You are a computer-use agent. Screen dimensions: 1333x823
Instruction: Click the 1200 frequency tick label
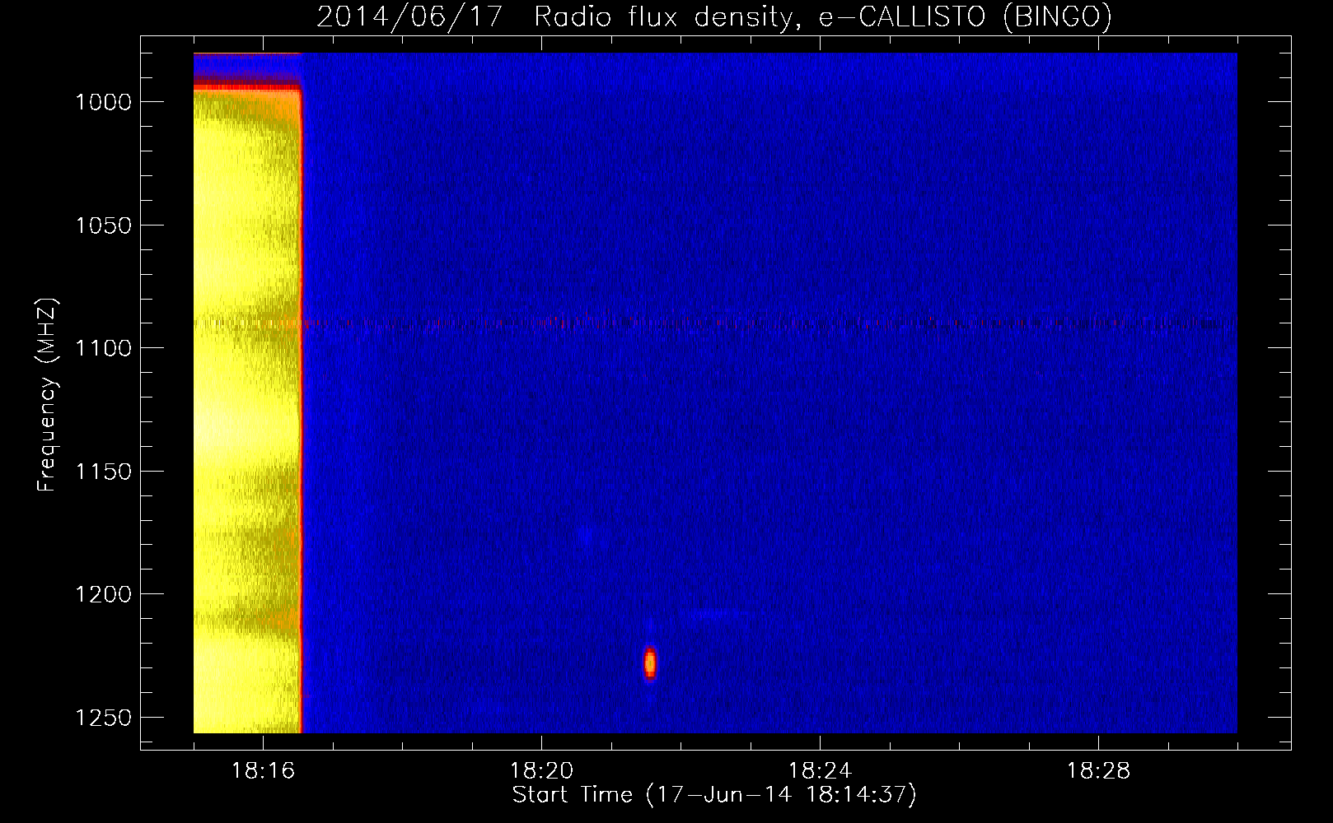[104, 594]
